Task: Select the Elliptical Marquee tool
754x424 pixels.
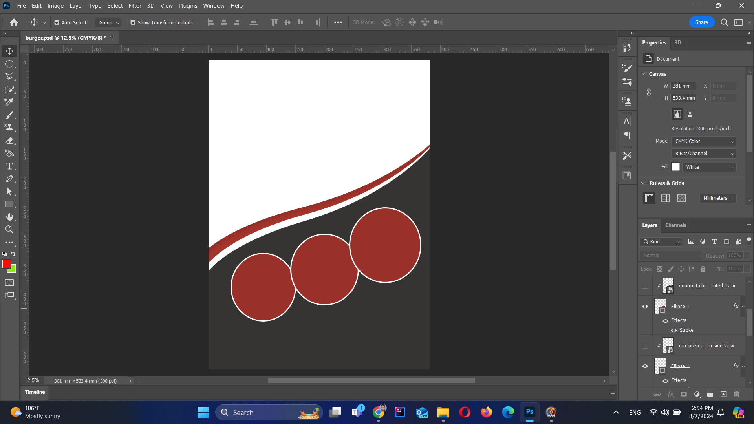Action: point(9,64)
